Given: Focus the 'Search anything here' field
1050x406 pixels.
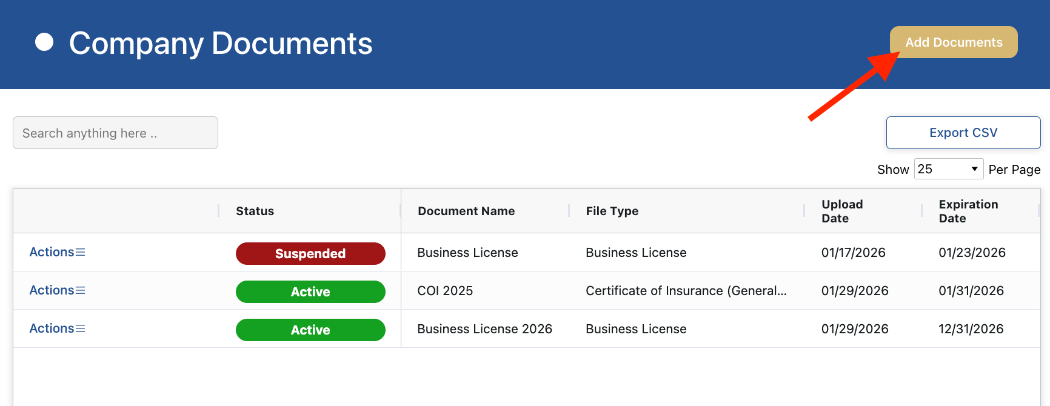Looking at the screenshot, I should (x=115, y=133).
